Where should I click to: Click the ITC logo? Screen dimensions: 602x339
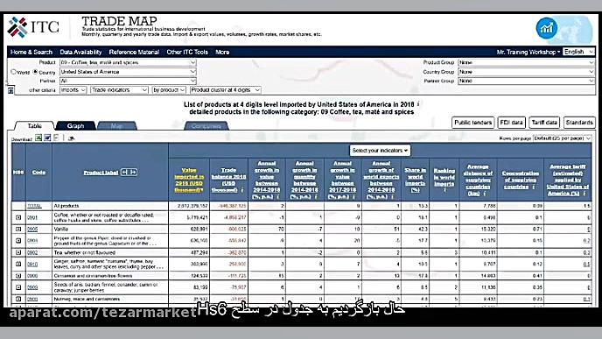[x=33, y=27]
